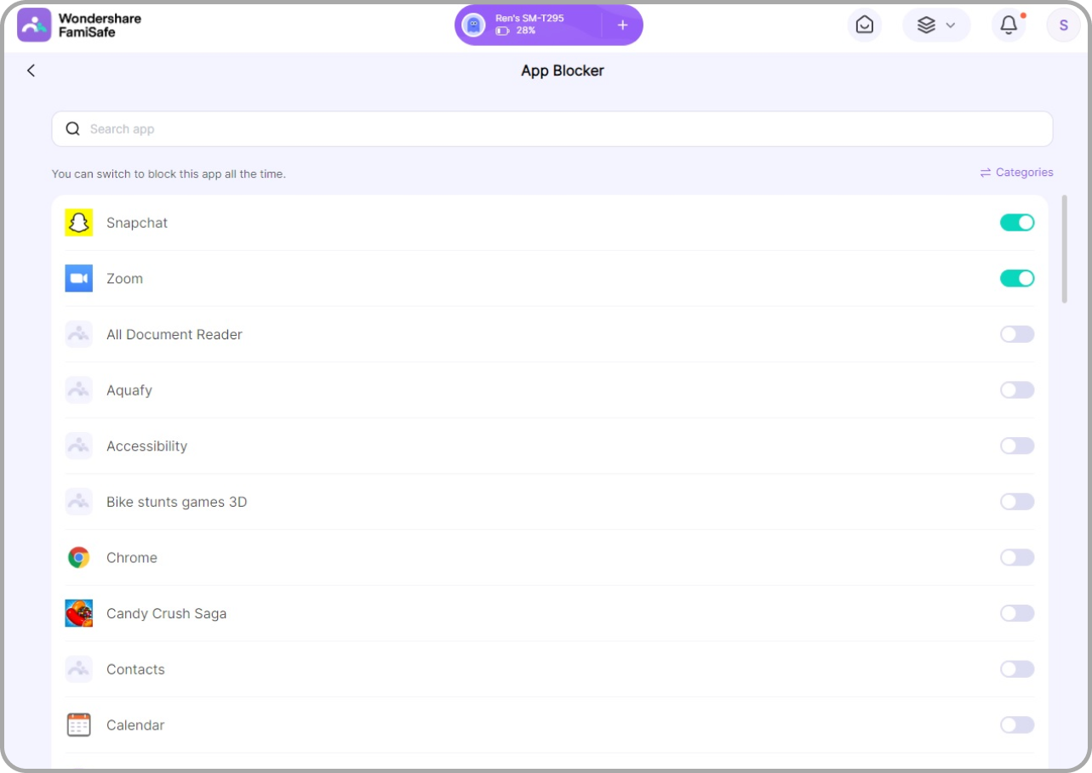Select the Ren's SM-T295 device name
Image resolution: width=1092 pixels, height=773 pixels.
click(x=529, y=18)
